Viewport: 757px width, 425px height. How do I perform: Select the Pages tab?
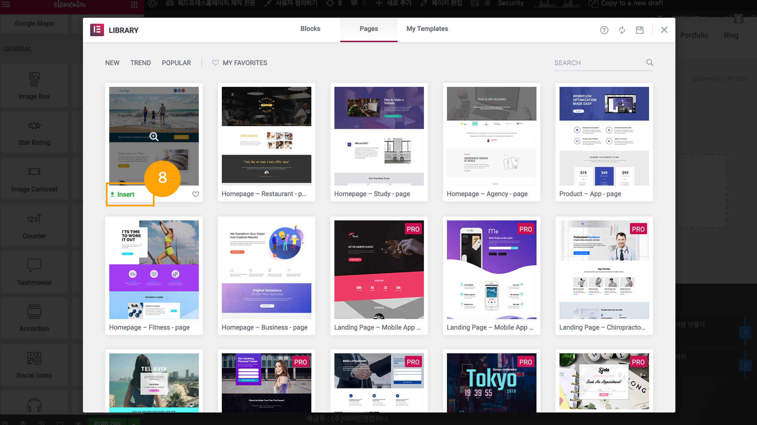[x=369, y=29]
